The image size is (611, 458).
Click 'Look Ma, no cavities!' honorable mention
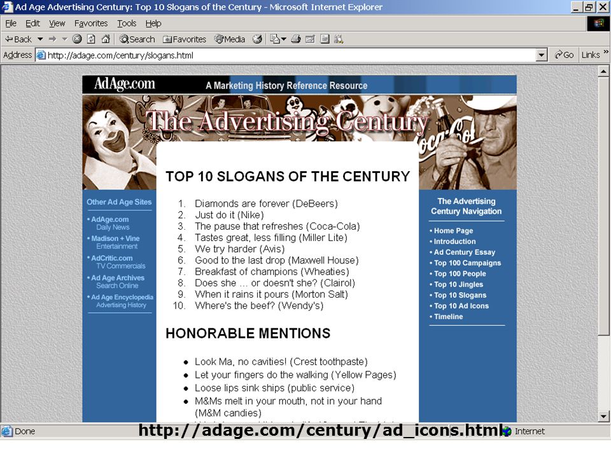point(281,362)
